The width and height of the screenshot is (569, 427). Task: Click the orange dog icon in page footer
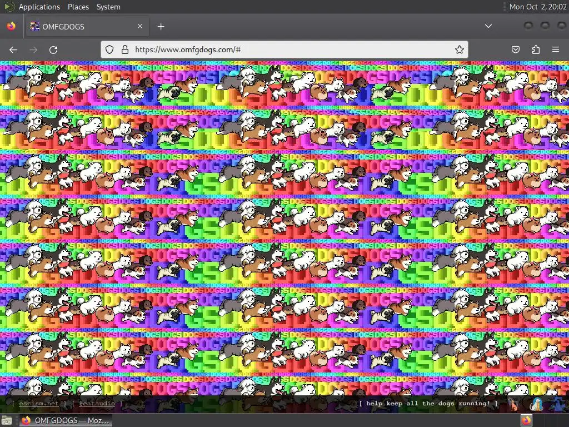point(514,404)
